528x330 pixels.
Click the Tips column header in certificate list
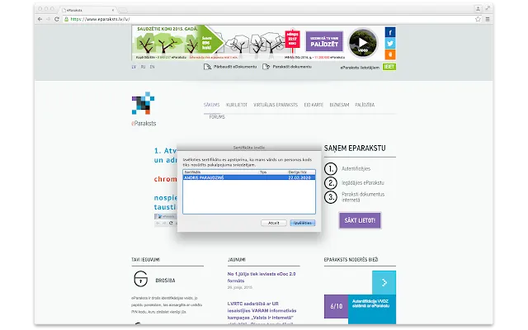273,172
